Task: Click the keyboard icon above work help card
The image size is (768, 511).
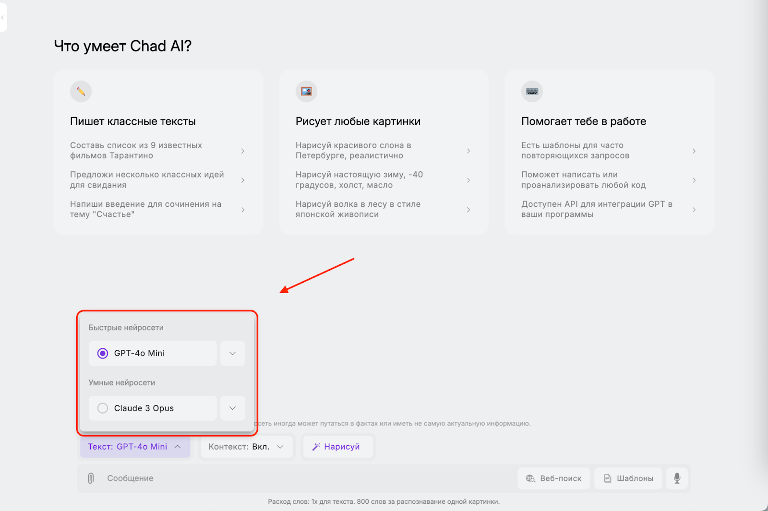Action: click(532, 91)
